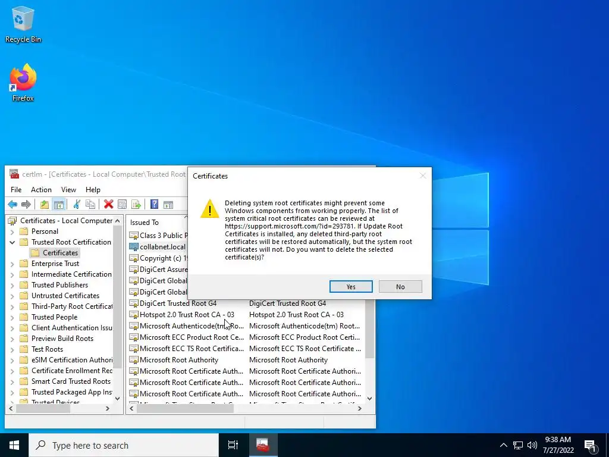The width and height of the screenshot is (609, 457).
Task: Click the Cut scissors toolbar icon
Action: pos(77,205)
